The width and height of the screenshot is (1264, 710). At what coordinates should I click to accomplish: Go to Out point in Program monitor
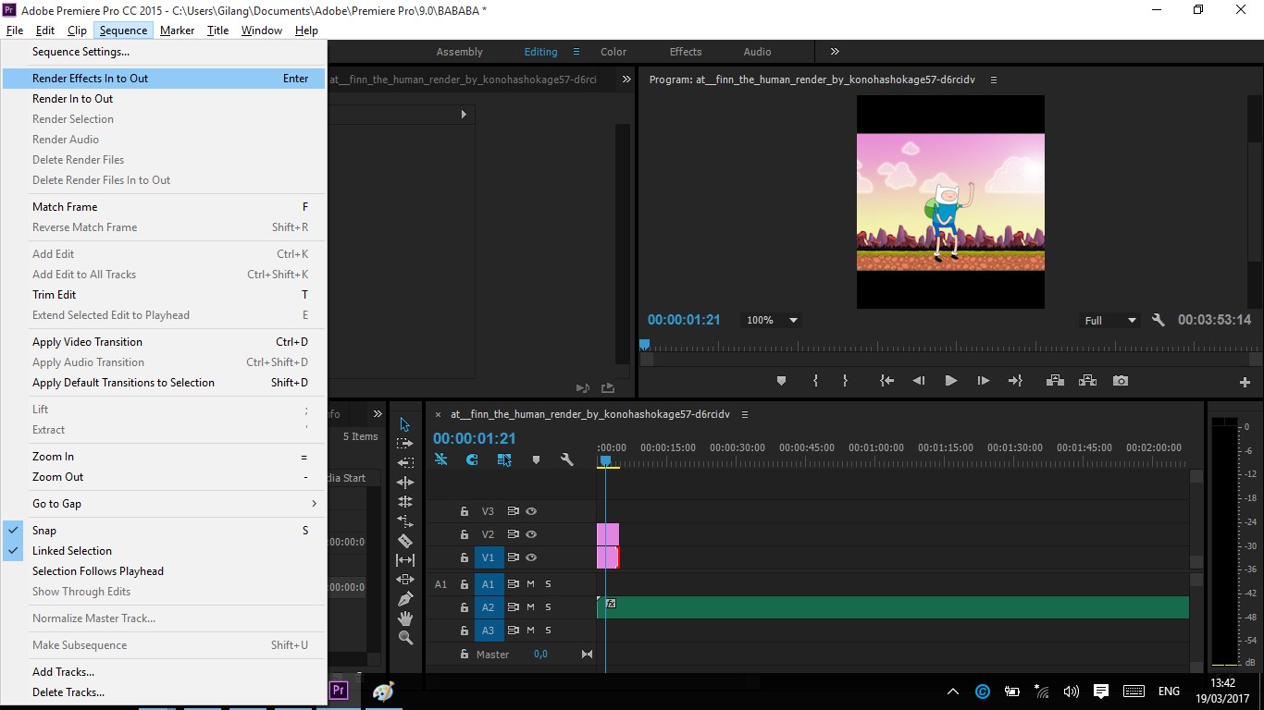1015,381
